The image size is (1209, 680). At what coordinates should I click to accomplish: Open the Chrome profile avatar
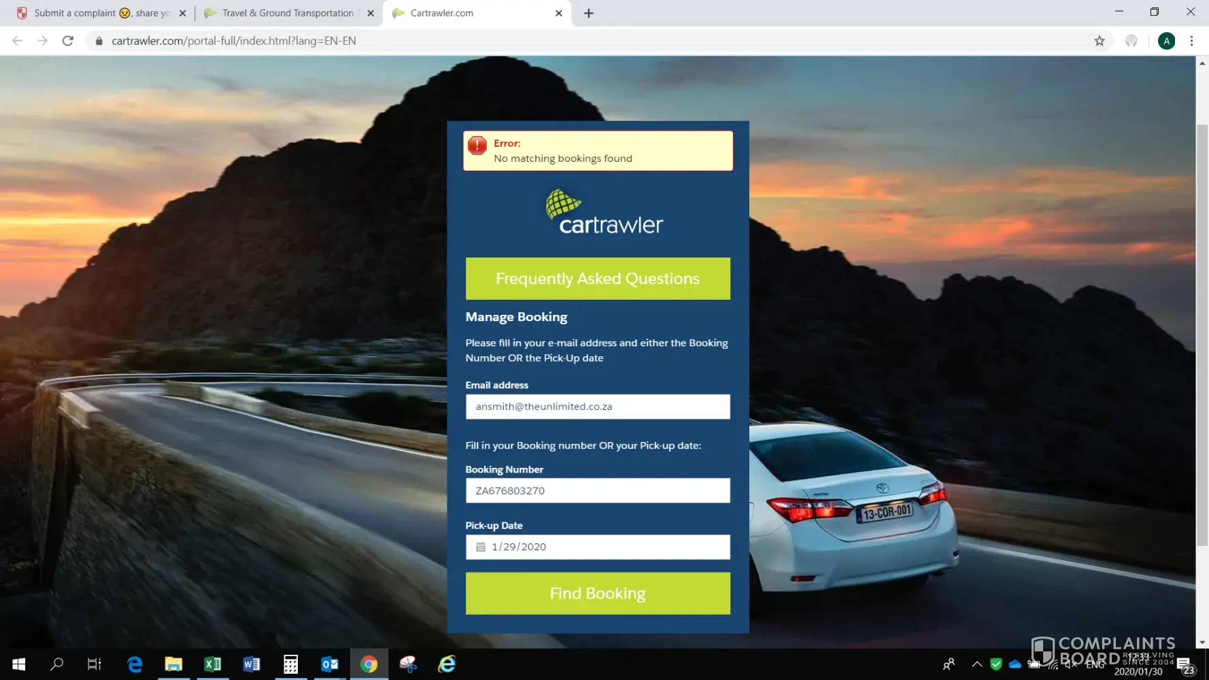[x=1166, y=41]
